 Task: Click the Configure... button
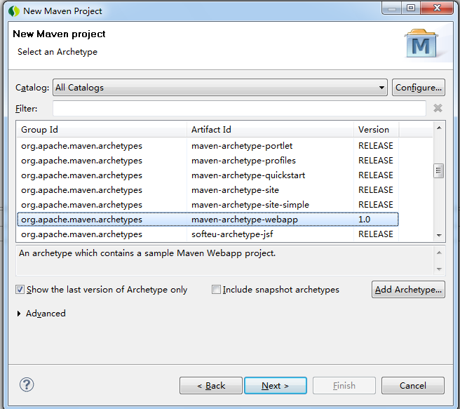(419, 88)
